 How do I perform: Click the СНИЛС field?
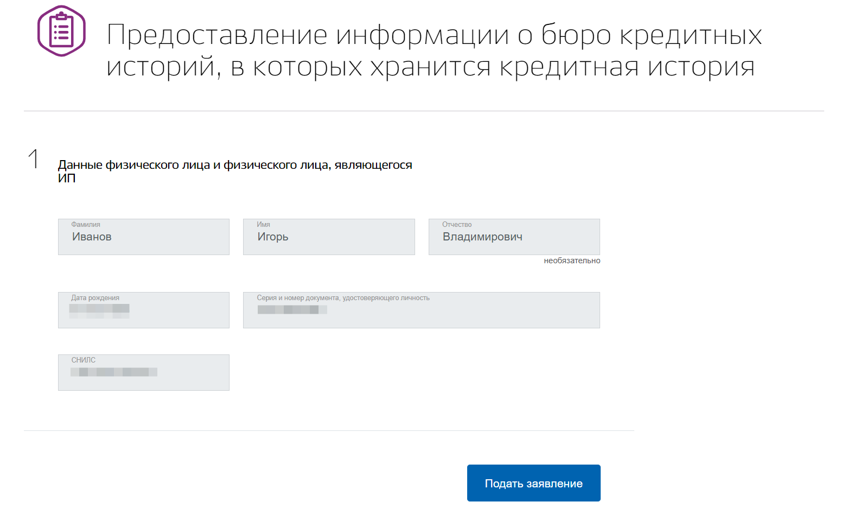144,372
